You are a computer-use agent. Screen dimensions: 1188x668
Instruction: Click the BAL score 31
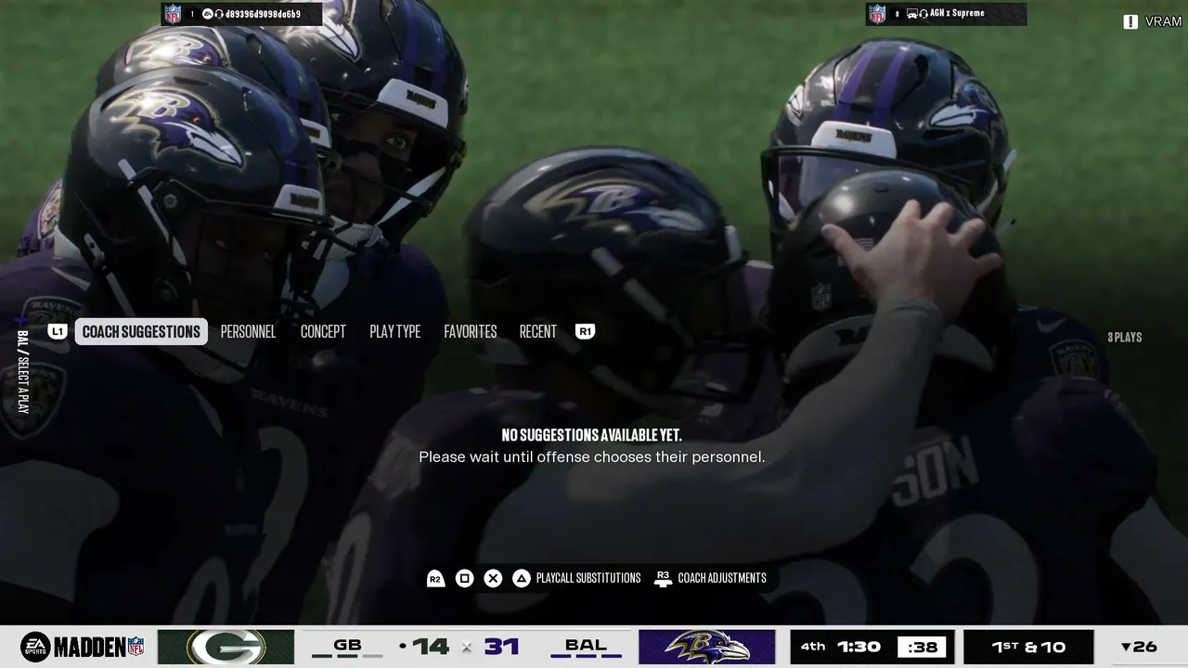[501, 647]
